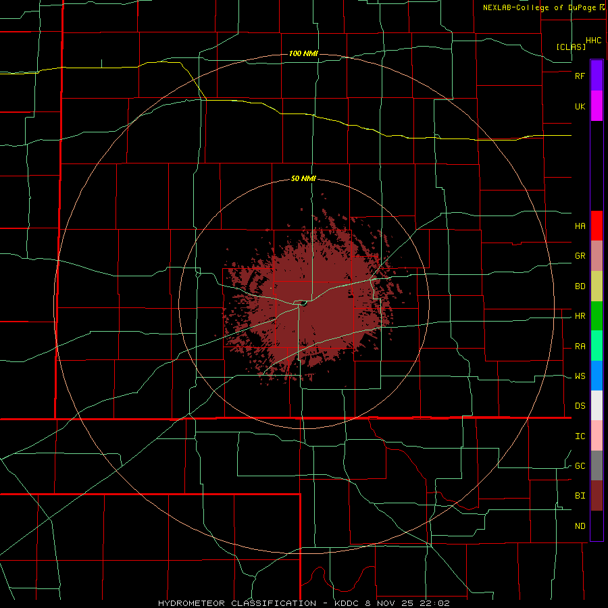Click the [CLAS] units label
608x608 pixels.
[571, 47]
